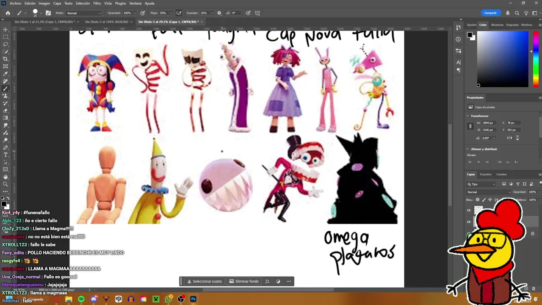This screenshot has width=542, height=305.
Task: Filter layers by type layers icon
Action: tap(518, 184)
